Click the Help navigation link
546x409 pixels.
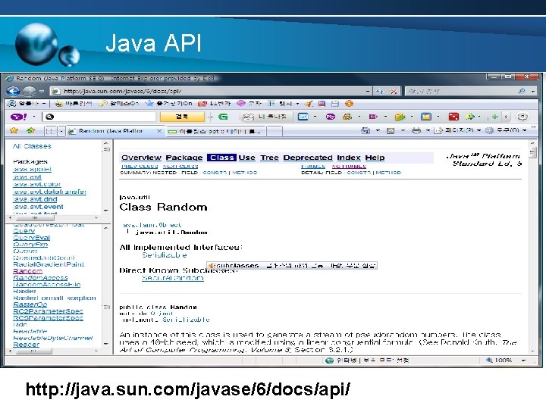pyautogui.click(x=375, y=158)
